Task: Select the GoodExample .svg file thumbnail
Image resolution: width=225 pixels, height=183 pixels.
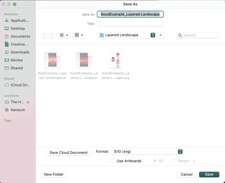Action: click(x=116, y=60)
